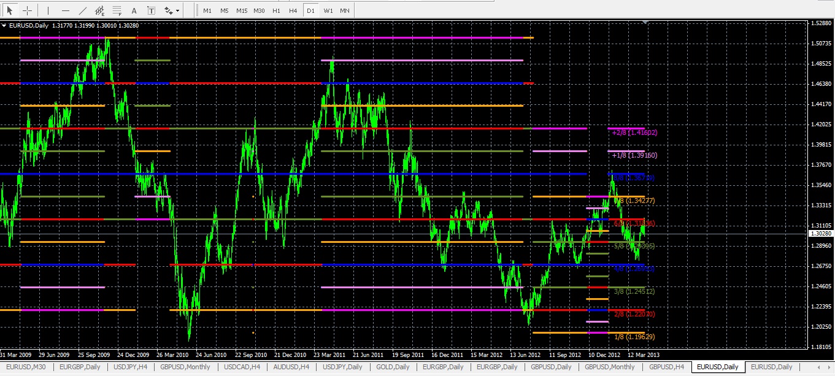Pick the Vertical Line drawing tool
The height and width of the screenshot is (376, 835).
coord(48,10)
